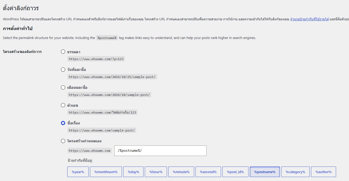Insert the %post_id% tag button
Image resolution: width=349 pixels, height=181 pixels.
235,172
